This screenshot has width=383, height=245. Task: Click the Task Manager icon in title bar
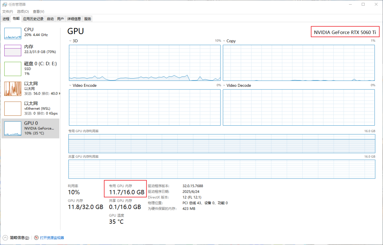[4, 4]
